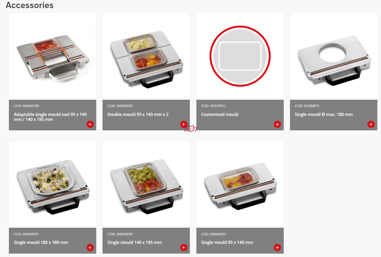Open the 180 x 180 mould salad image
The image size is (381, 257).
tap(52, 184)
